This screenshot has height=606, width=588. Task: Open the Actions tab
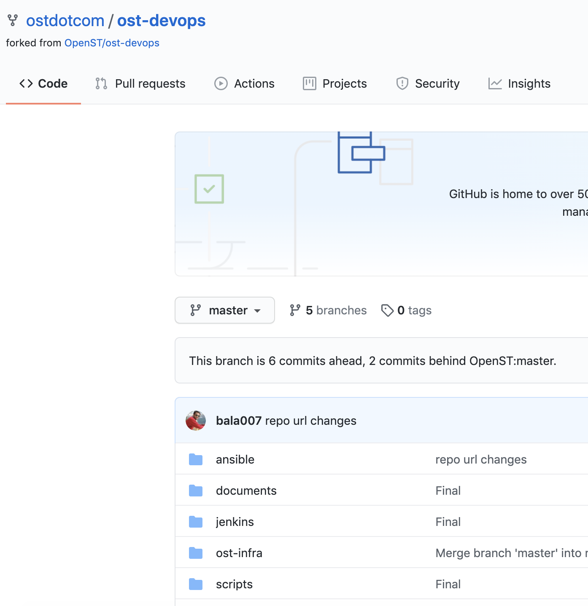245,83
